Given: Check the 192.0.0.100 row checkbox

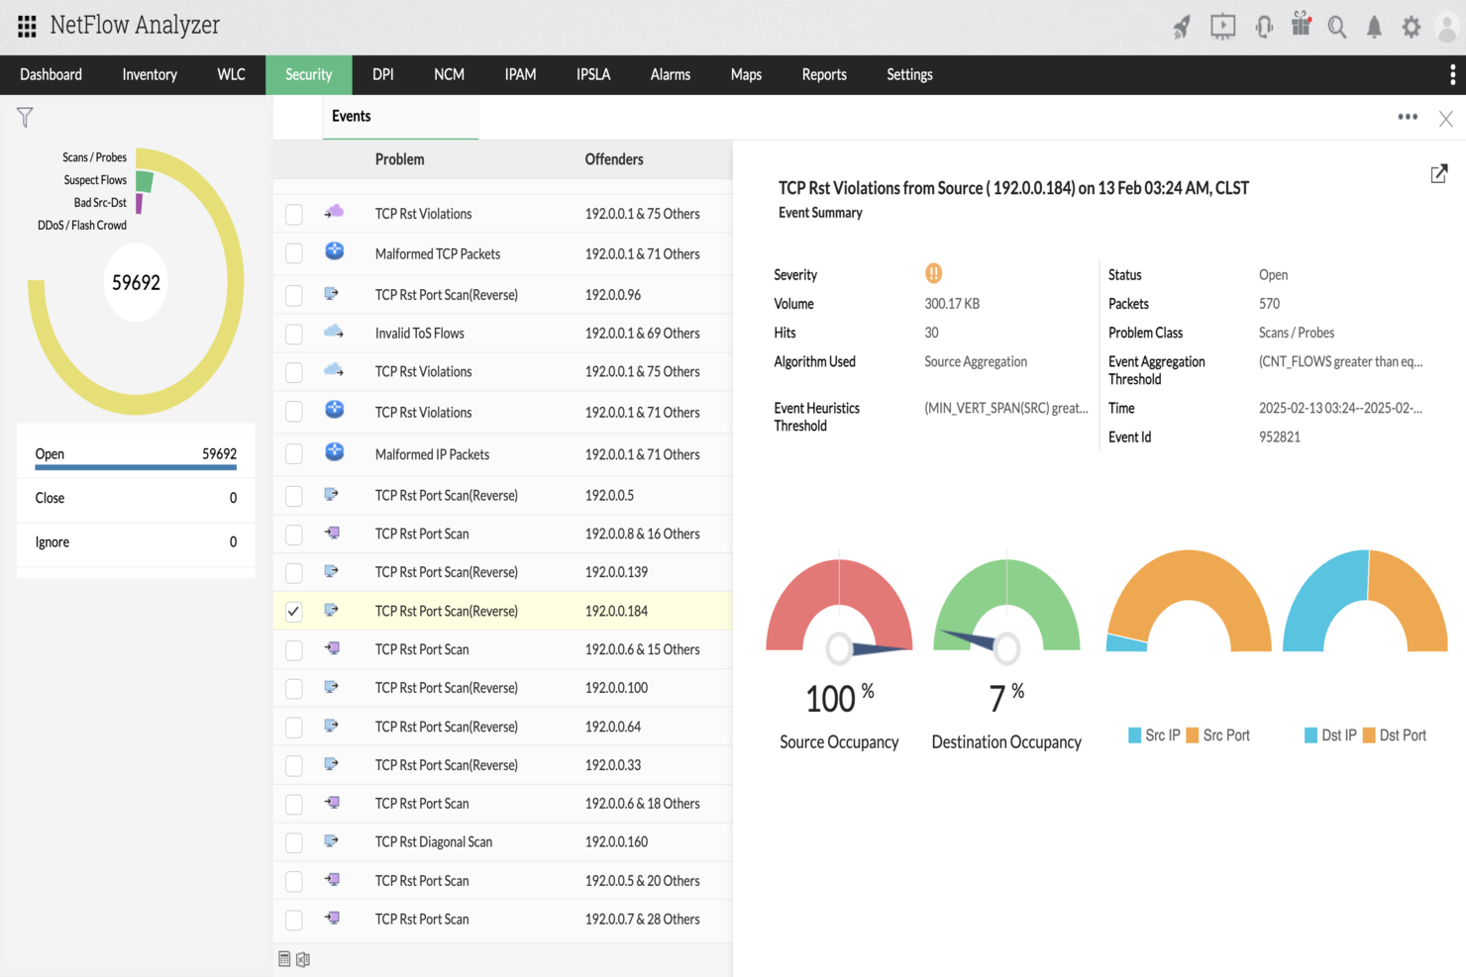Looking at the screenshot, I should (294, 688).
